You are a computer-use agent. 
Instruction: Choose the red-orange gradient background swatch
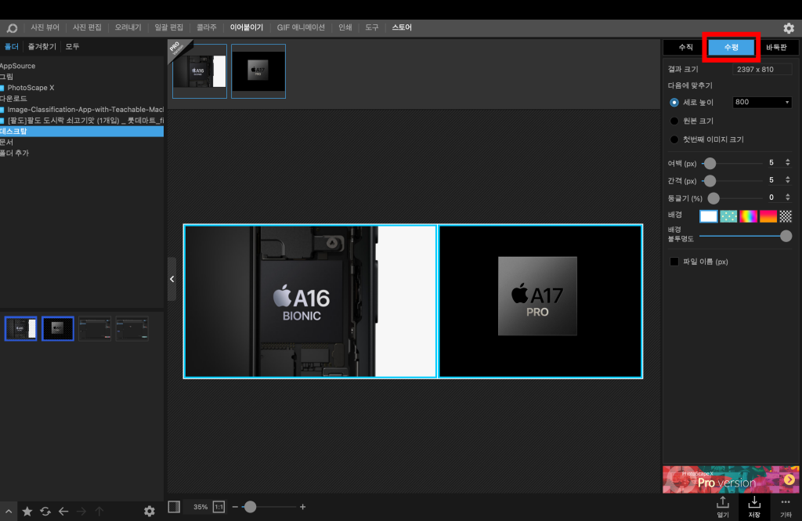pos(768,216)
